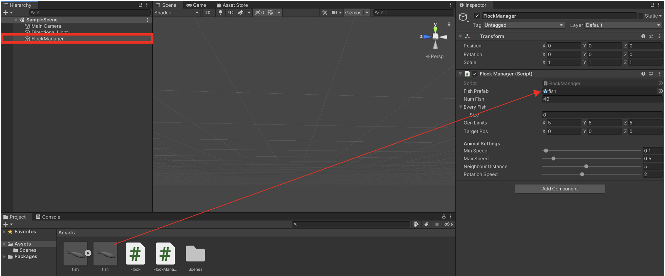665x276 pixels.
Task: Collapse the Transform component
Action: 460,36
